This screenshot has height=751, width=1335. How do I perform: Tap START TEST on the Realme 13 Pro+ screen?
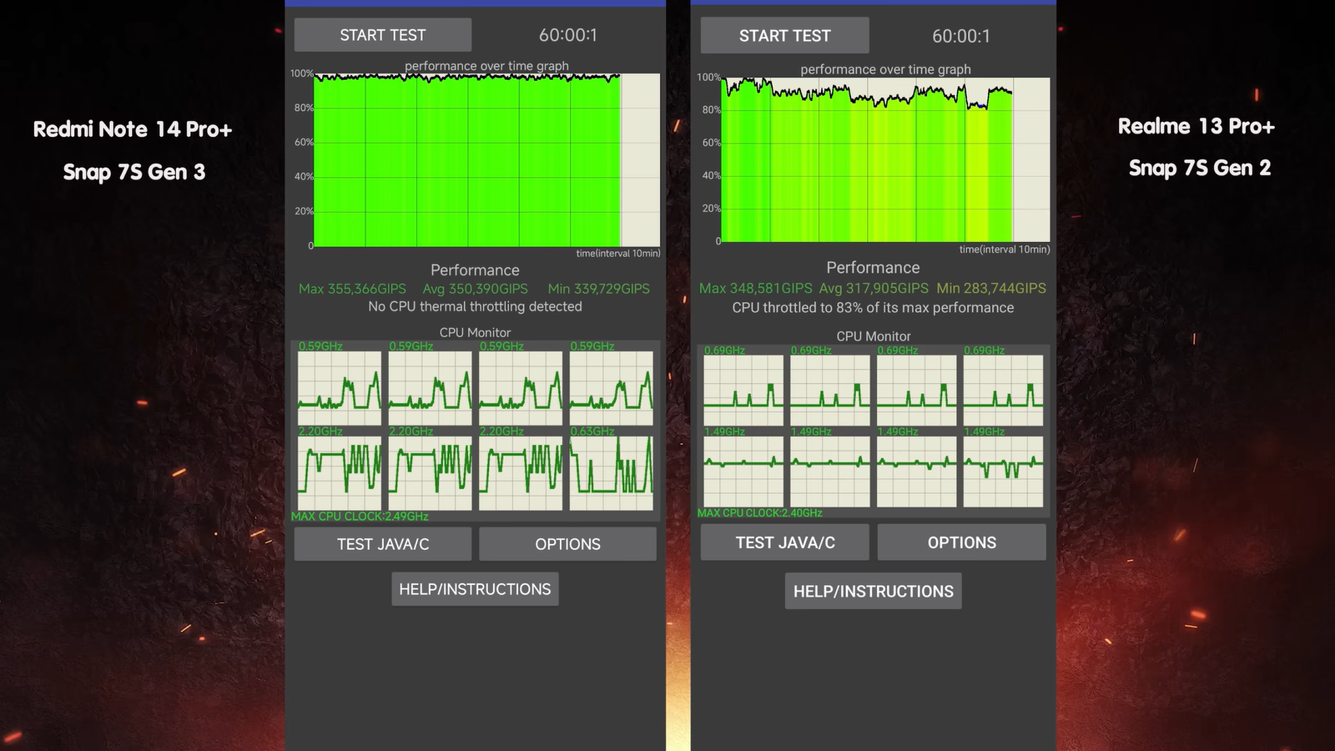(785, 36)
